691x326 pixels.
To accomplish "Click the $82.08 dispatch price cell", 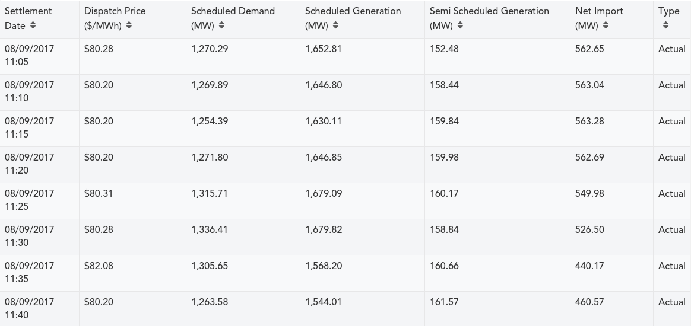I will pos(99,266).
